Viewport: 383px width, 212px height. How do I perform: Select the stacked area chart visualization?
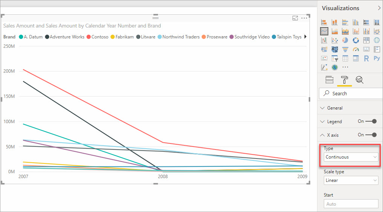345,31
